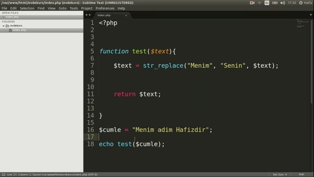
Task: Open the keyboard layout indicator
Action: tap(267, 3)
